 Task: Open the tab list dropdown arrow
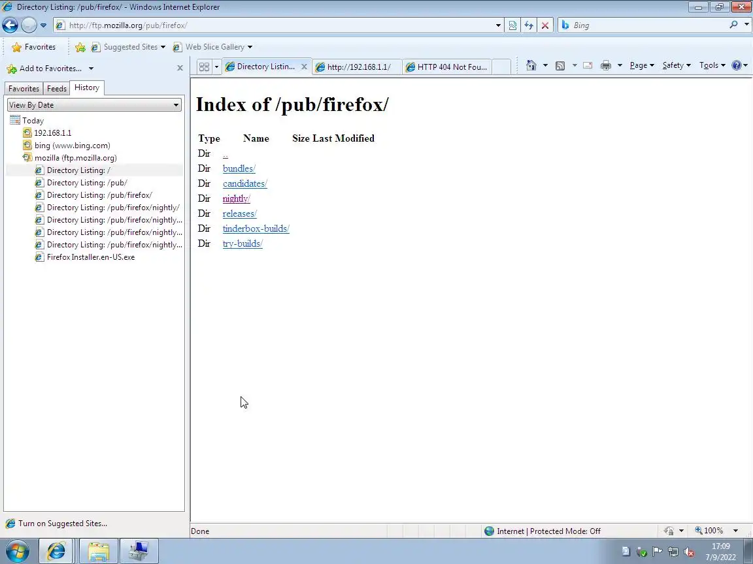tap(216, 67)
